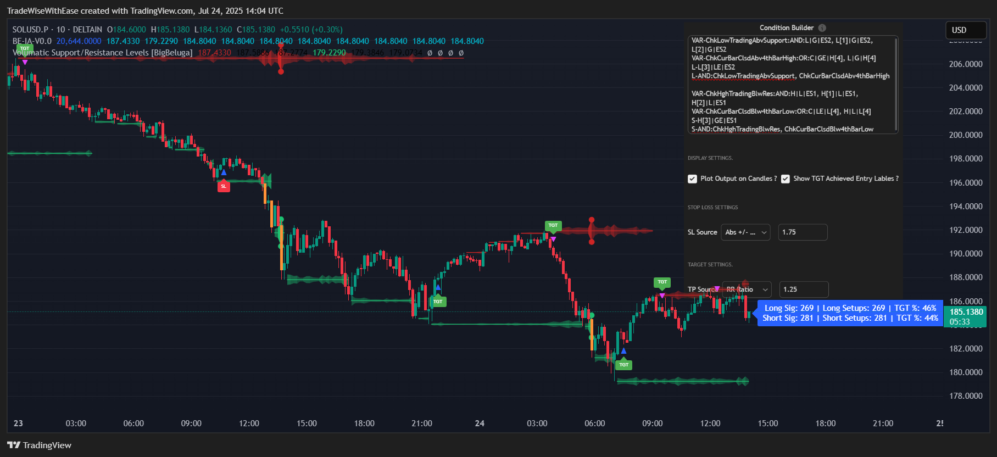Image resolution: width=997 pixels, height=457 pixels.
Task: Click the Condition Builder title
Action: [787, 28]
